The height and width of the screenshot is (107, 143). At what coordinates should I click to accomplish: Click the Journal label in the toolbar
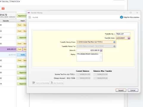[x=35, y=17]
